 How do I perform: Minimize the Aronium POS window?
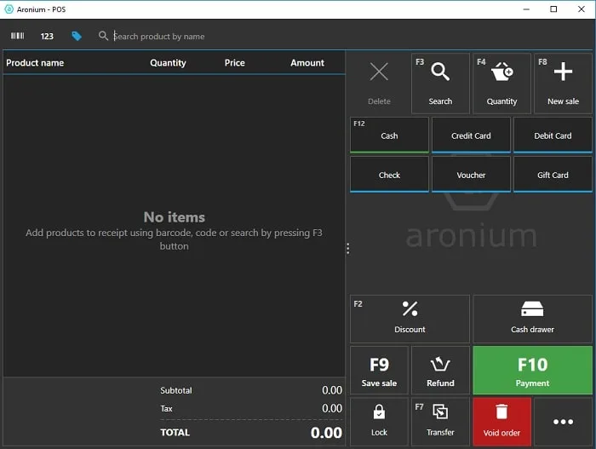click(526, 9)
